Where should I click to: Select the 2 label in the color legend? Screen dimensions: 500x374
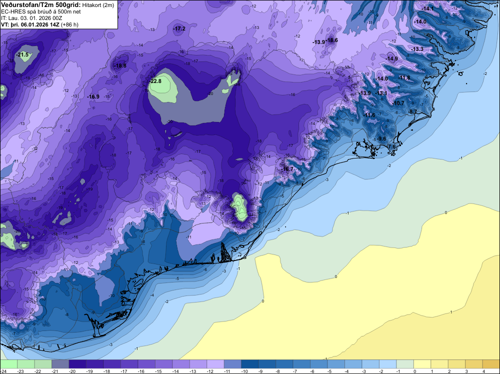click(449, 371)
